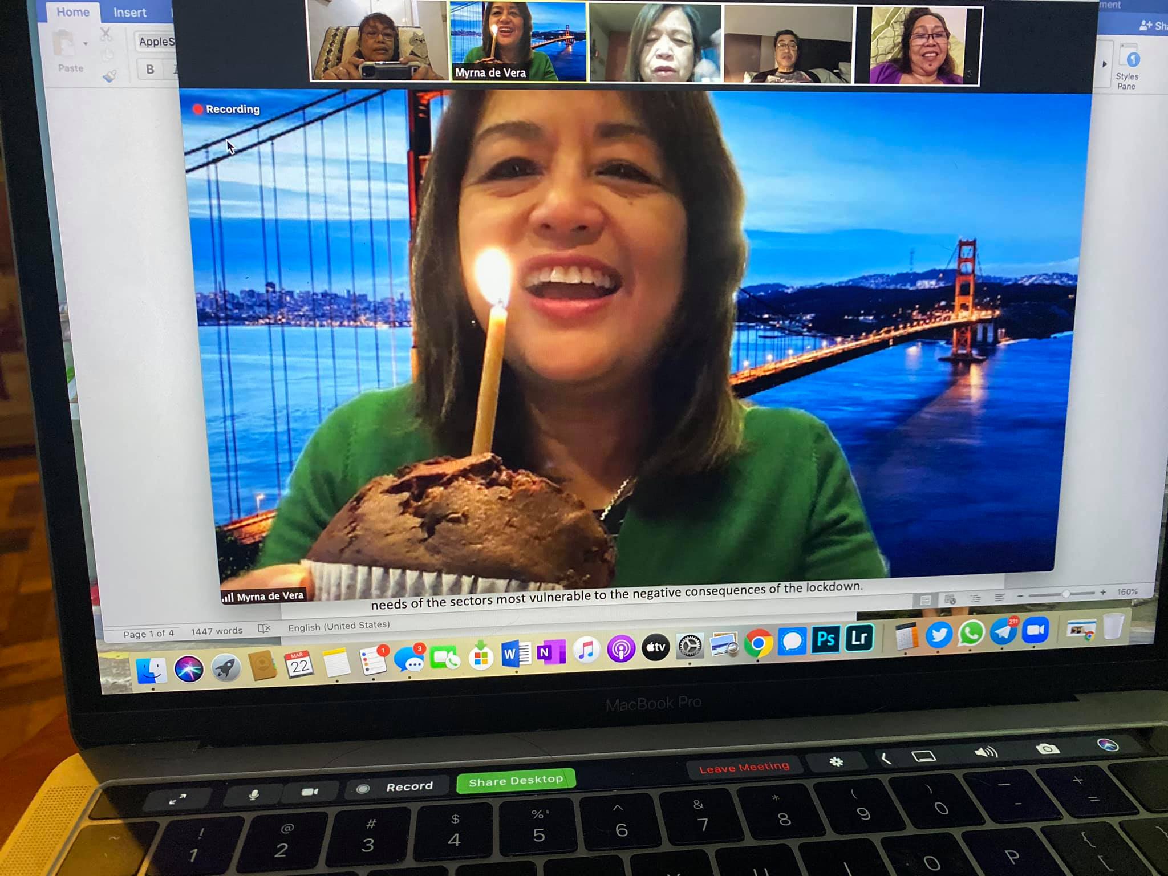
Task: Expand styles gallery arrow beside Styles Pane
Action: point(1105,64)
